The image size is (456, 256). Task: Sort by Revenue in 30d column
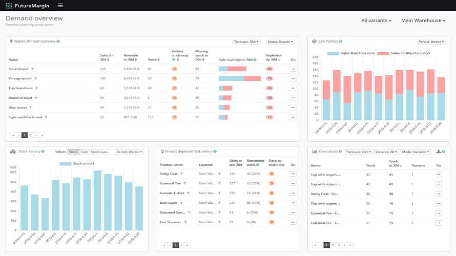pos(131,57)
